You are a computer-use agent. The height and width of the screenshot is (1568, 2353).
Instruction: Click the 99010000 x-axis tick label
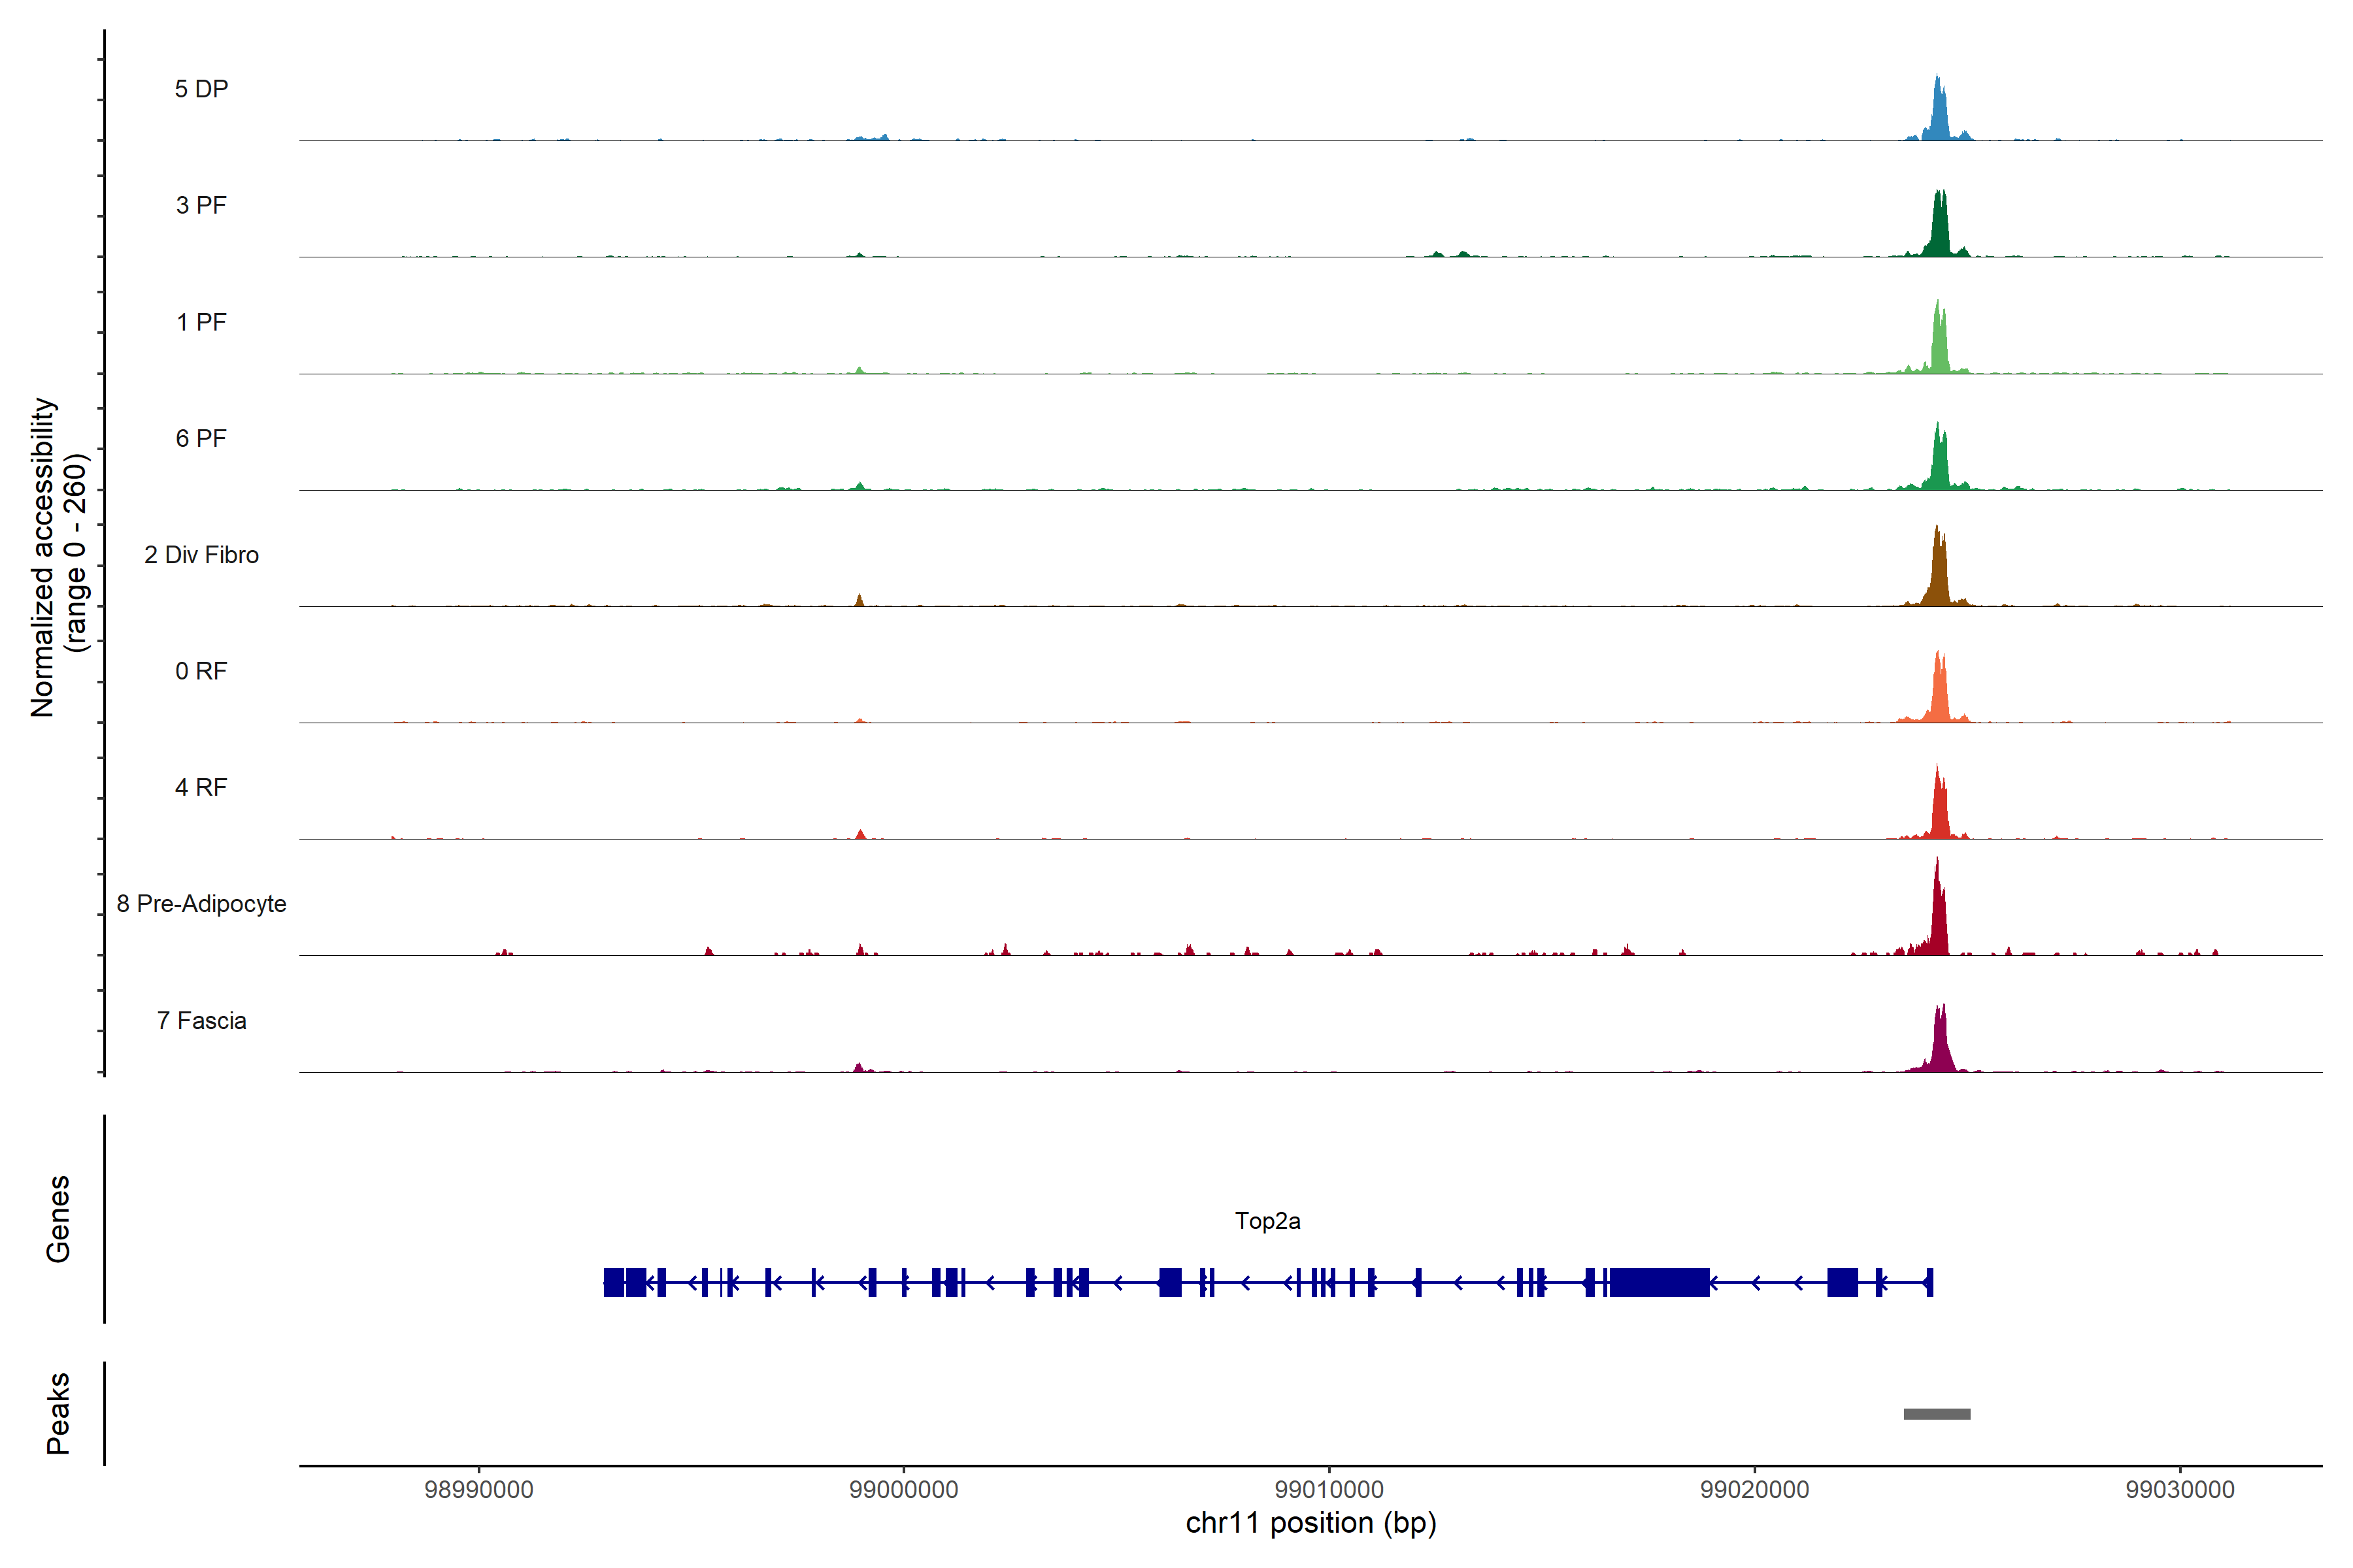click(1329, 1489)
